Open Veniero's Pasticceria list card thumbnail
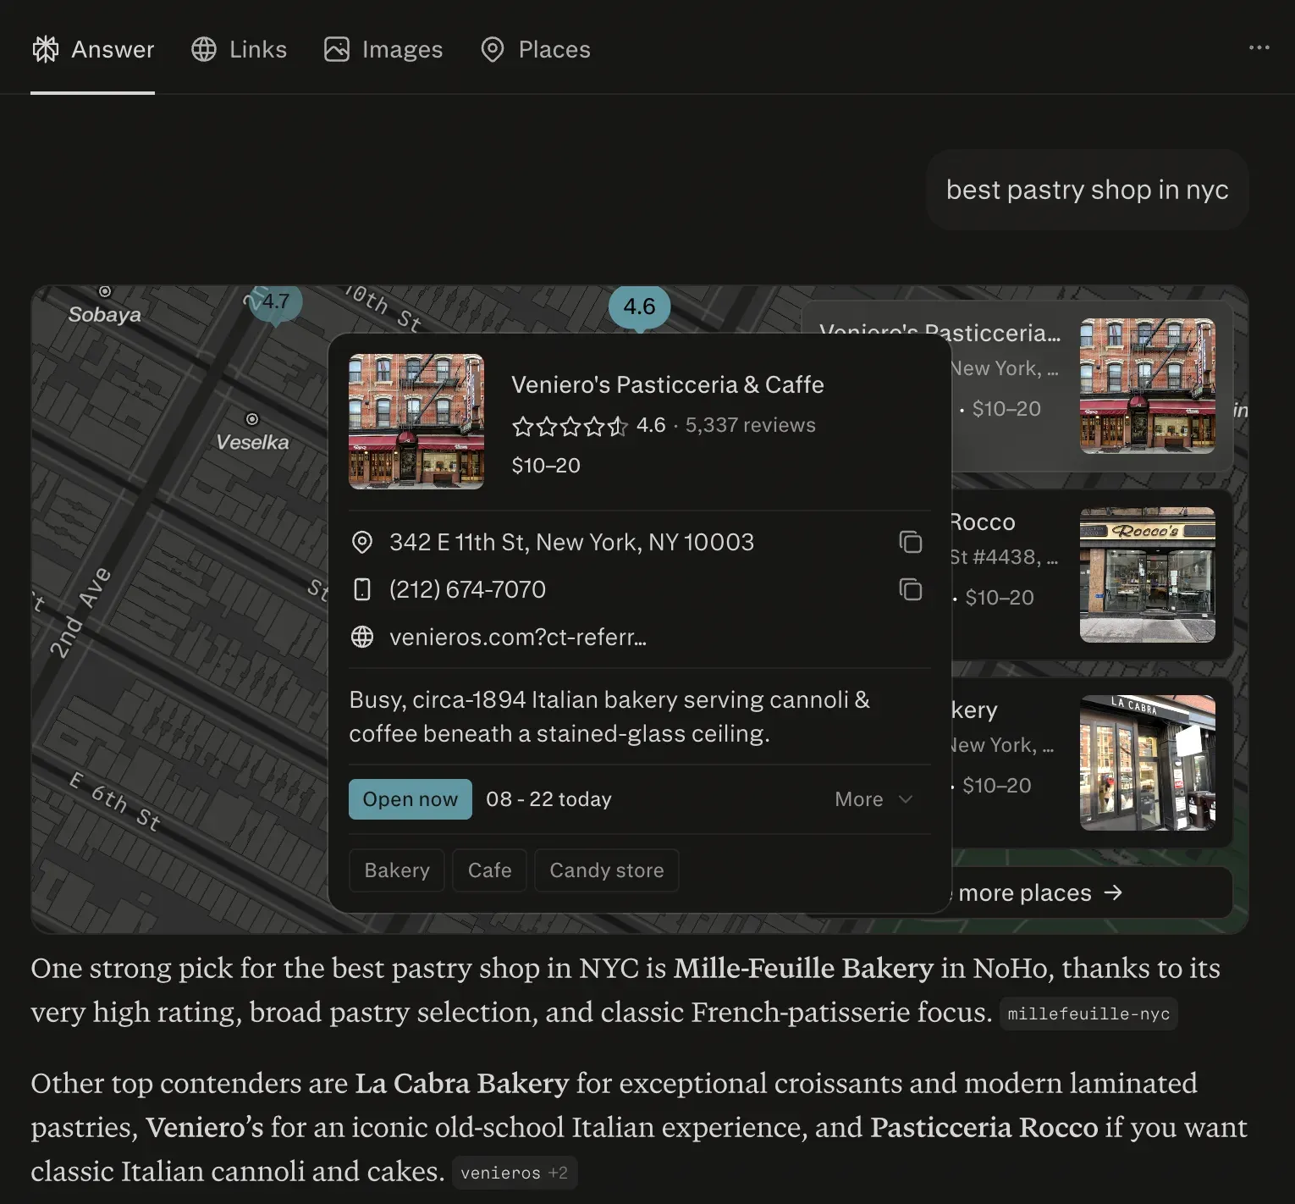This screenshot has height=1204, width=1295. (x=1148, y=386)
